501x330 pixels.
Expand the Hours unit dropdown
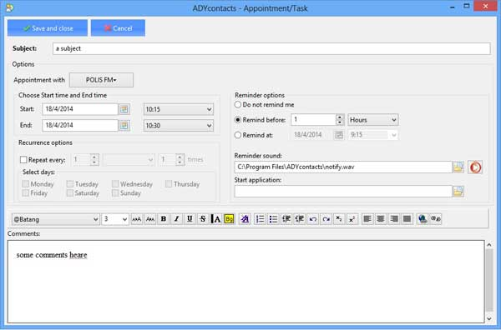[x=373, y=120]
